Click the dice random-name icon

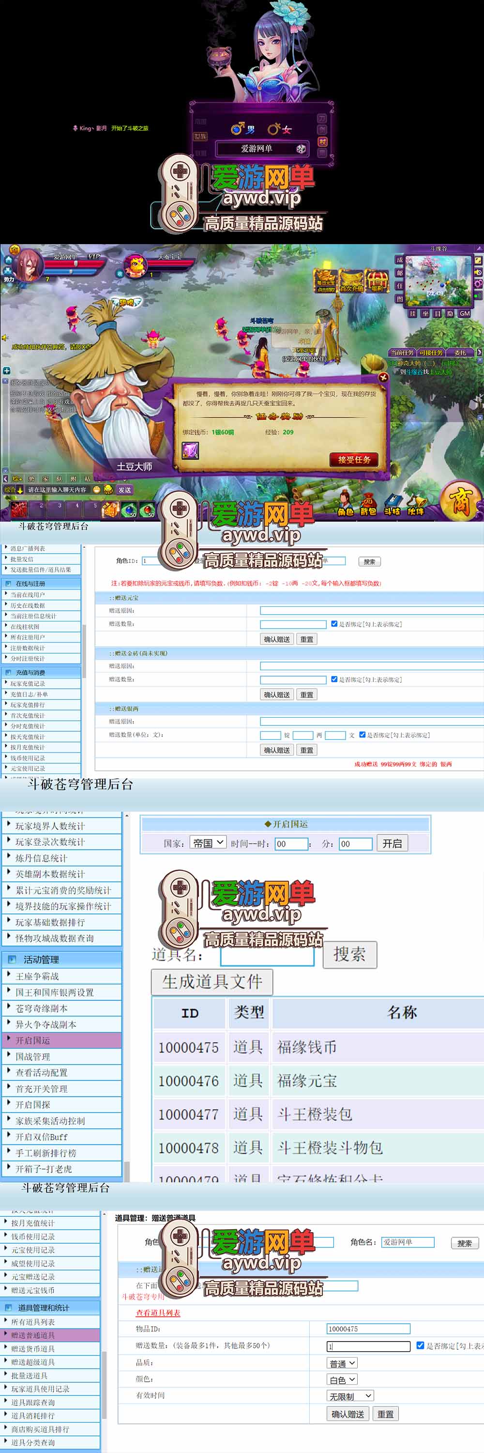[x=302, y=149]
